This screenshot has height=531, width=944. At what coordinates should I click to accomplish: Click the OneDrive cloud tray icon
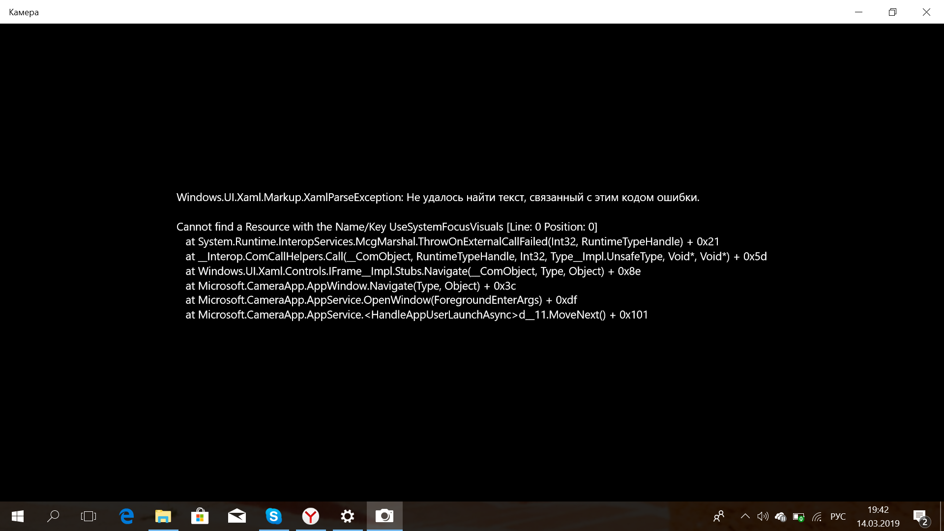(781, 517)
